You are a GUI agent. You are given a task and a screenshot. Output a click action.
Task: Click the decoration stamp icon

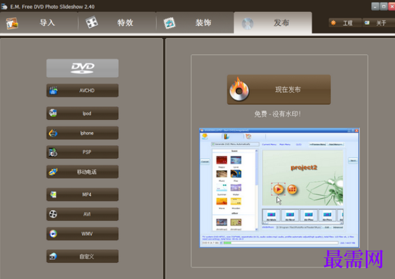(170, 23)
